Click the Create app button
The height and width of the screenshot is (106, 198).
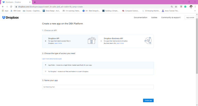148,100
